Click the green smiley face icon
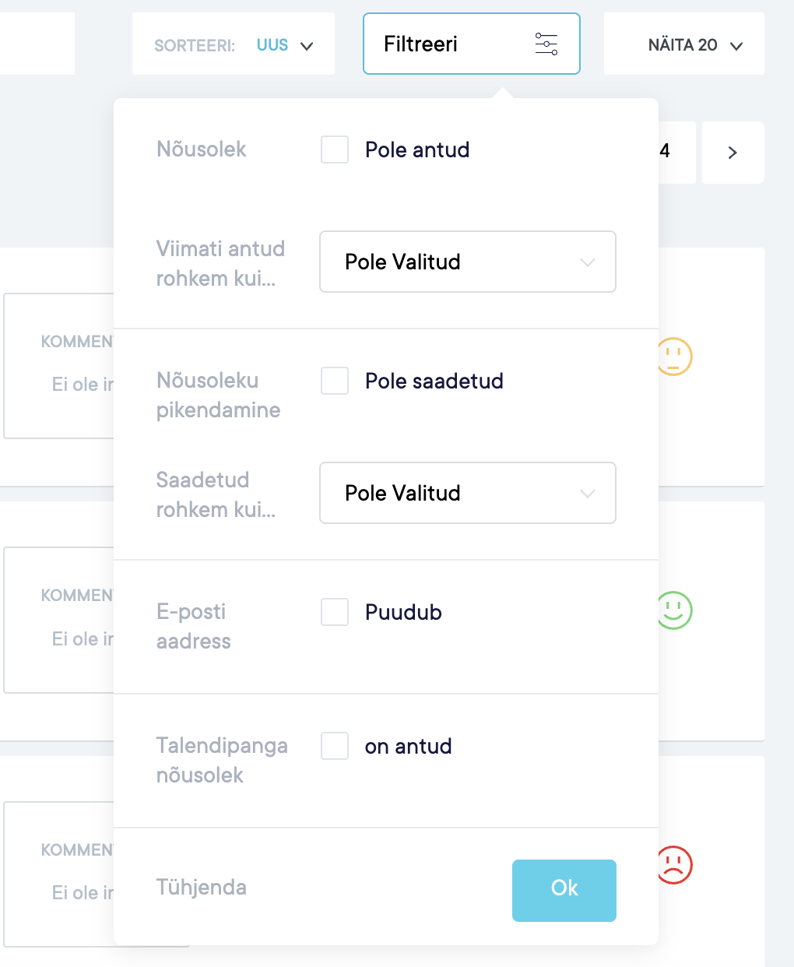 coord(675,610)
